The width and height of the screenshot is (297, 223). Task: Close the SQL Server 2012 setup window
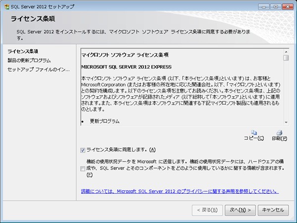(x=288, y=7)
